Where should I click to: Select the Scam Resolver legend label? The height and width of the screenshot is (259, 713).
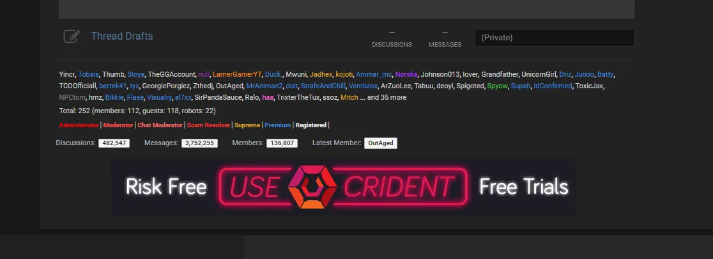(x=208, y=125)
